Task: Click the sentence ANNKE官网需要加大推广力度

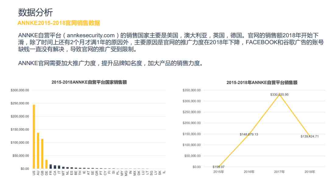Action: 111,63
